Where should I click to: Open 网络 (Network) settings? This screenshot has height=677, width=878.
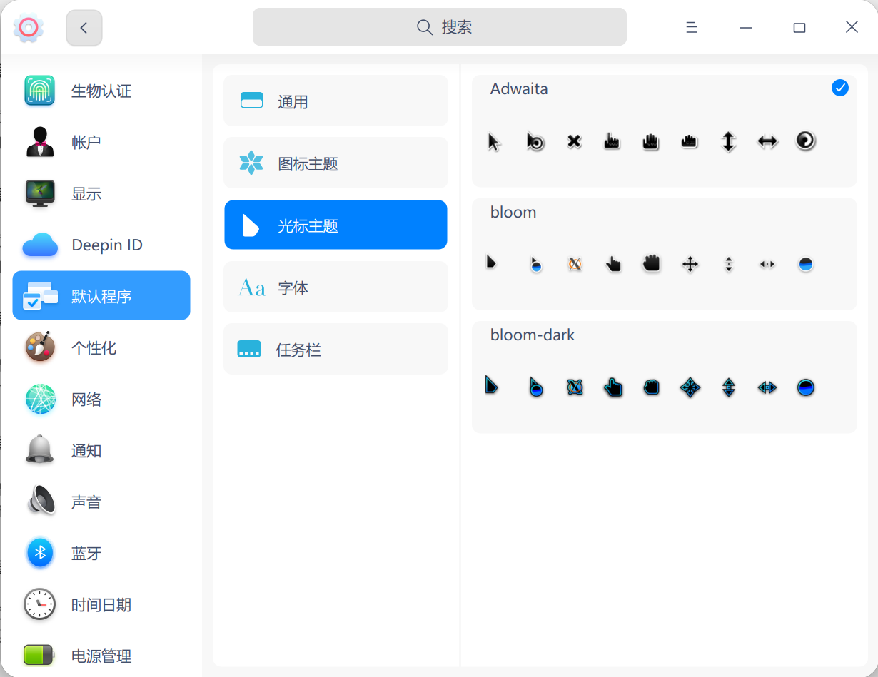click(39, 399)
